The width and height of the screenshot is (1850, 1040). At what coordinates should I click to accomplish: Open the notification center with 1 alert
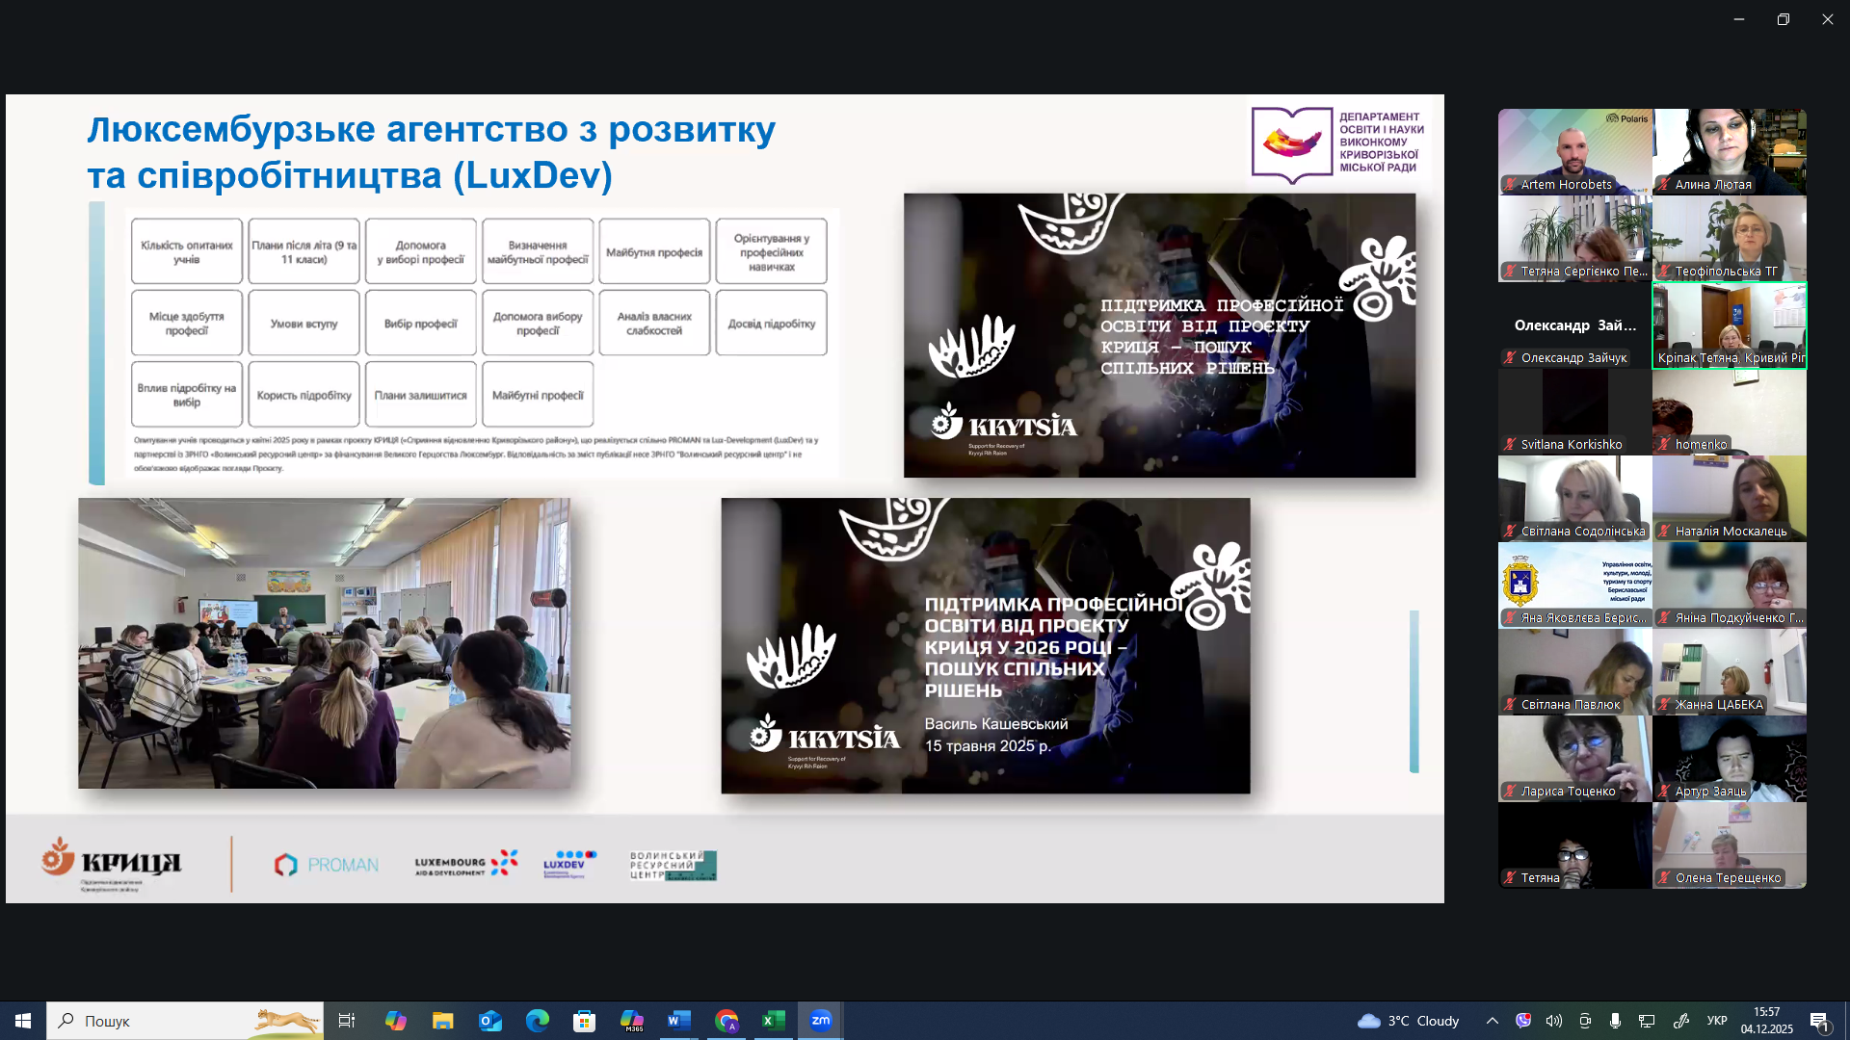coord(1819,1021)
